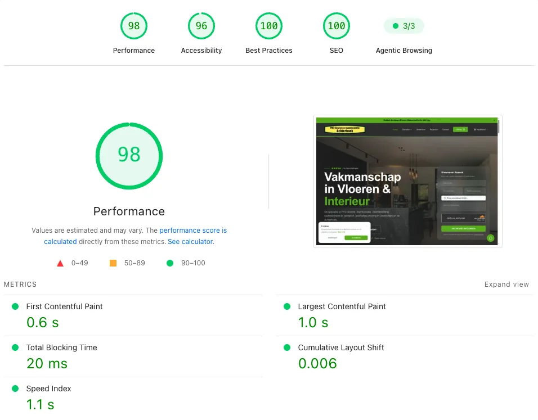Open the Agentic Browsing 3/3 badge
The image size is (538, 420).
pos(404,26)
